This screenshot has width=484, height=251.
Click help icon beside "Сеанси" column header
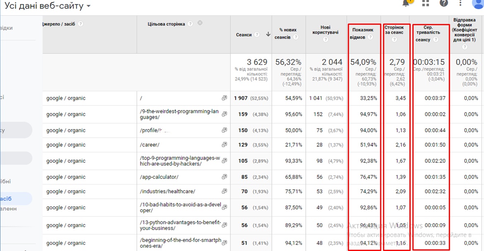[257, 35]
